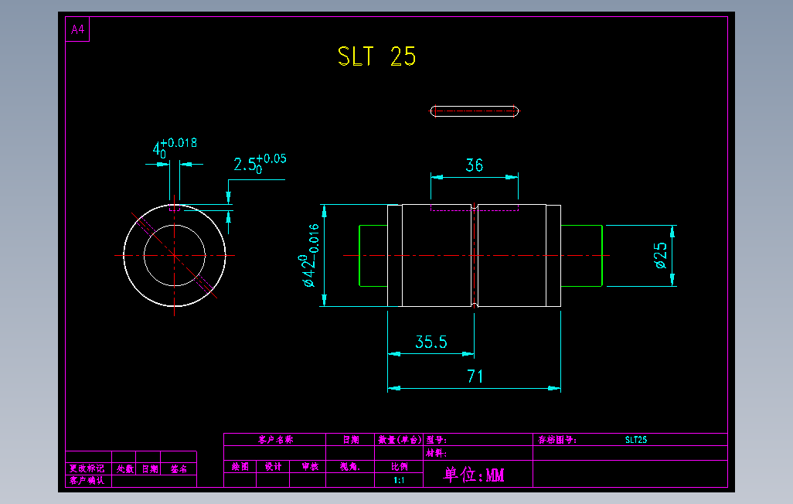Select the "比例" scale label
The height and width of the screenshot is (504, 793).
pyautogui.click(x=399, y=467)
